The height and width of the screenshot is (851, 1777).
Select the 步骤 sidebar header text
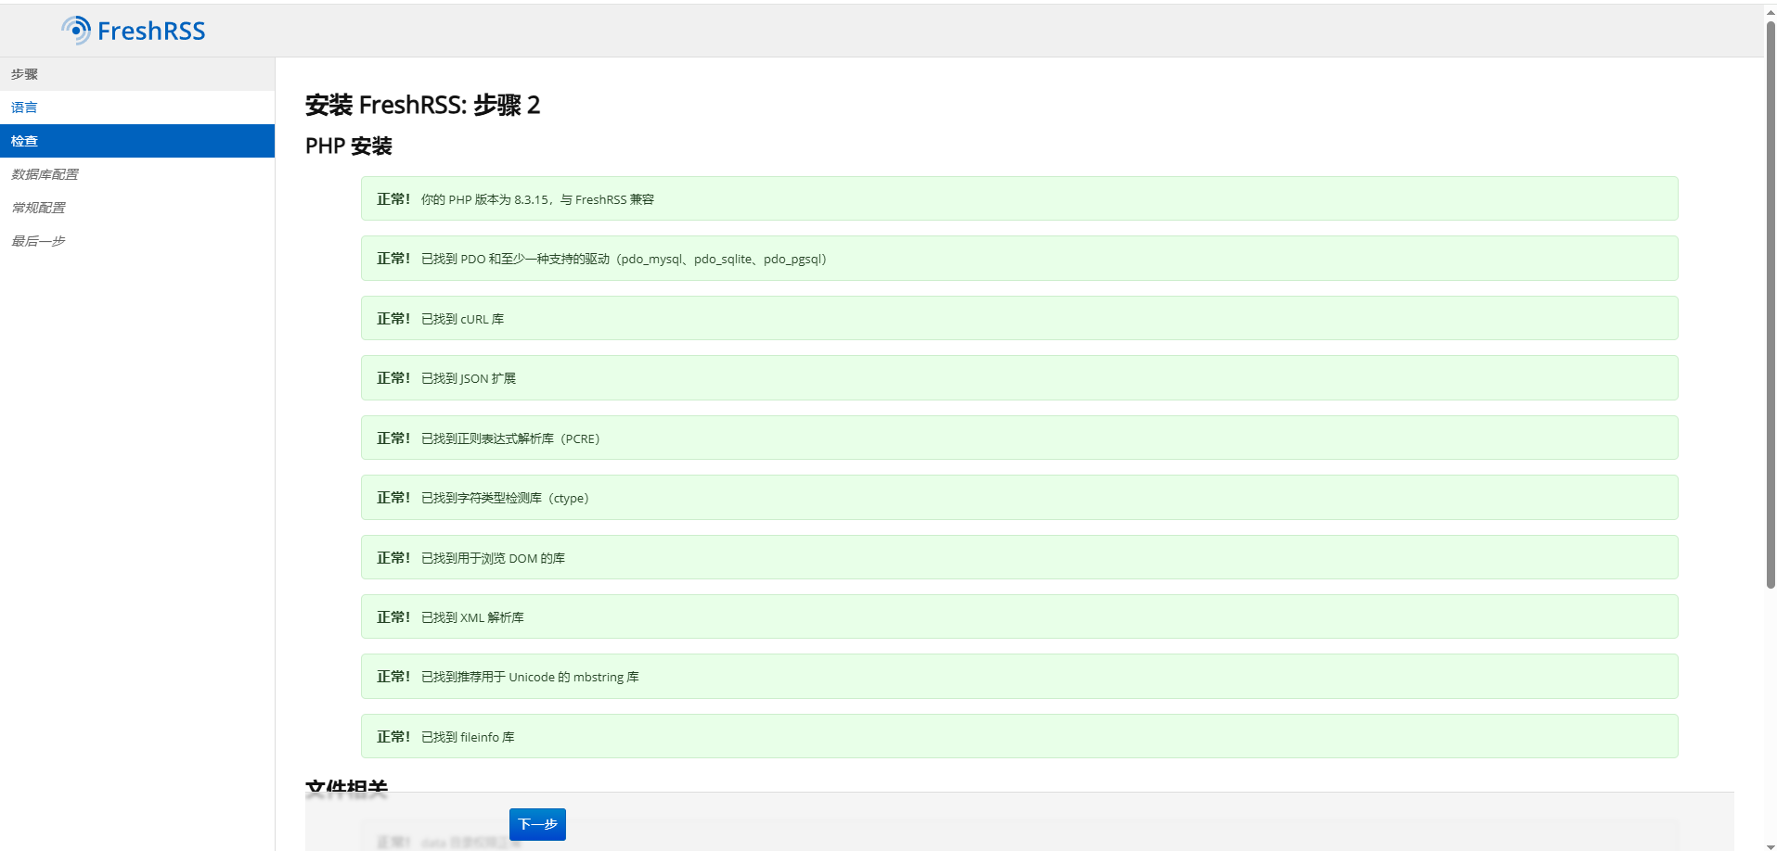click(24, 74)
